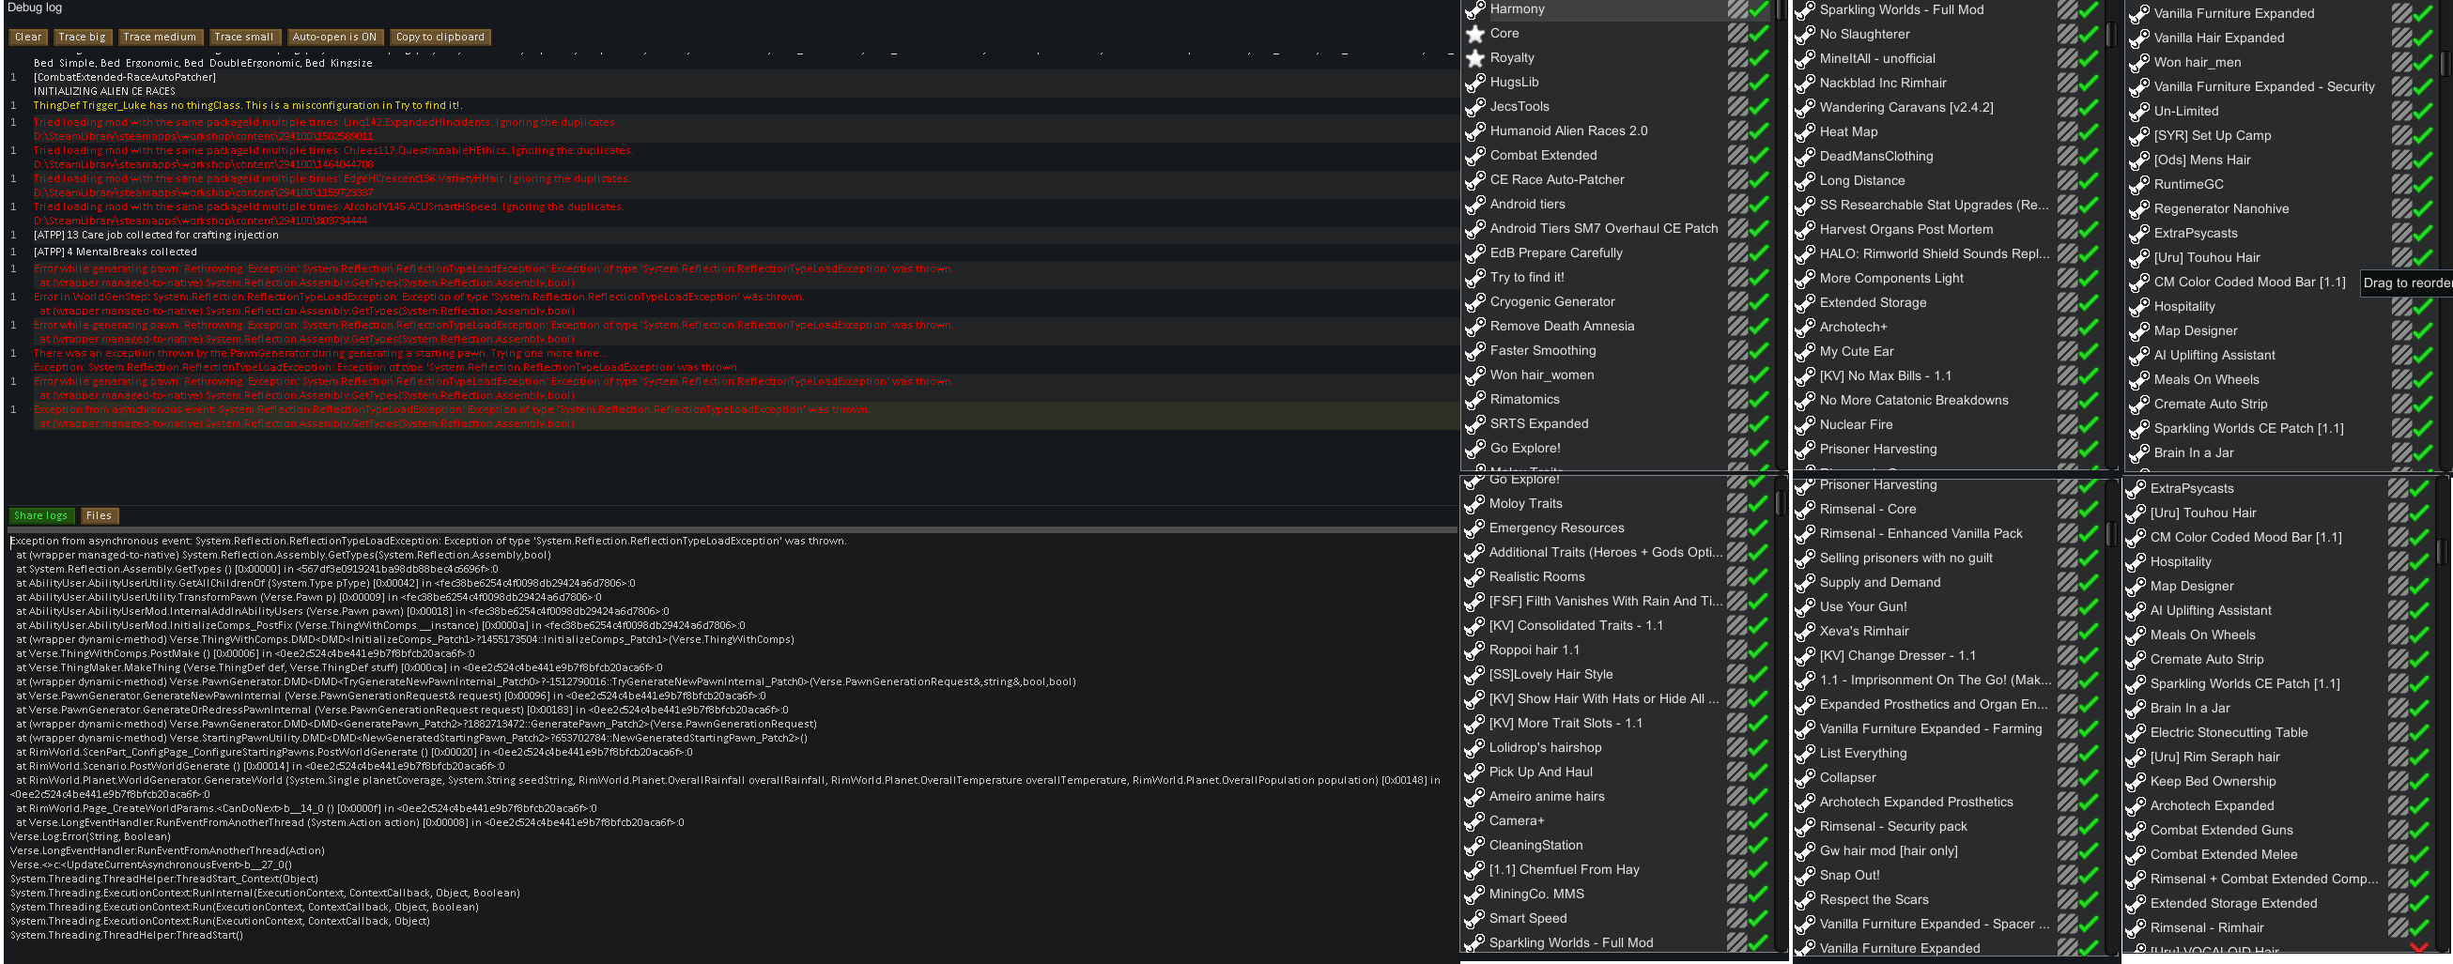The image size is (2453, 964).
Task: Toggle the checkmark for Supply and Demand
Action: tap(2089, 582)
